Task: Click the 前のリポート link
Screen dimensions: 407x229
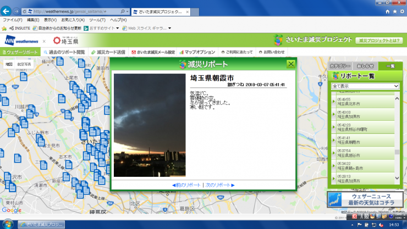Action: [x=186, y=185]
